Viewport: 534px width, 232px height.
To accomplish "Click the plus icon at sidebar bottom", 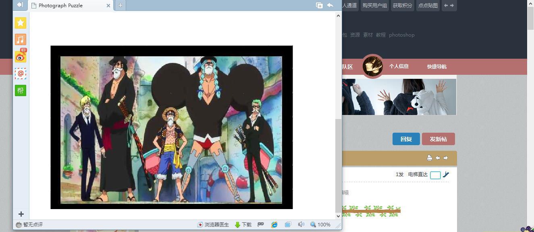I will (21, 214).
